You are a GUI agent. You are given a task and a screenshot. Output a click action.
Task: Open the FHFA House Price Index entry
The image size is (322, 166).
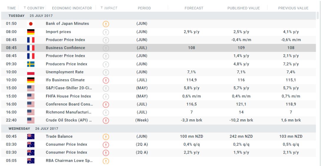click(68, 96)
